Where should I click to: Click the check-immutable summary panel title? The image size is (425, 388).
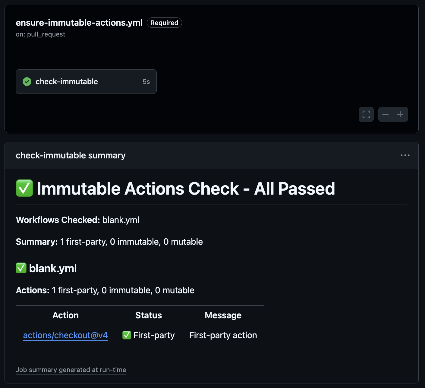pyautogui.click(x=71, y=155)
